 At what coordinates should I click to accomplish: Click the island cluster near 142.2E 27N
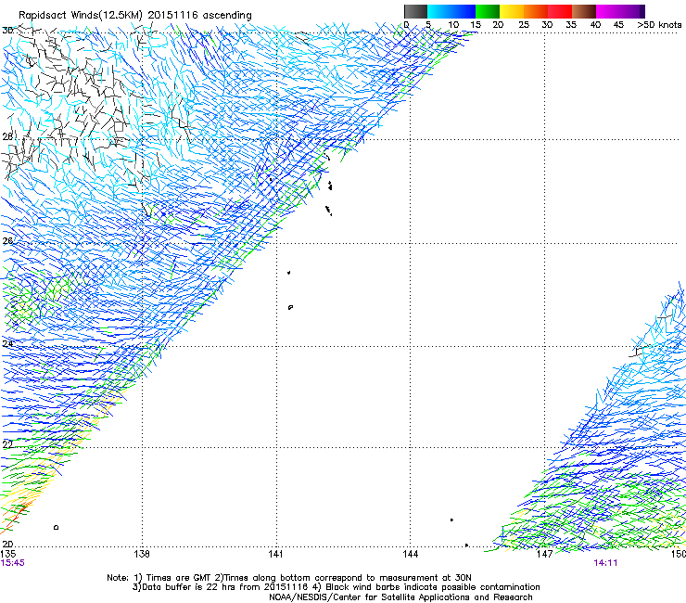pyautogui.click(x=329, y=186)
